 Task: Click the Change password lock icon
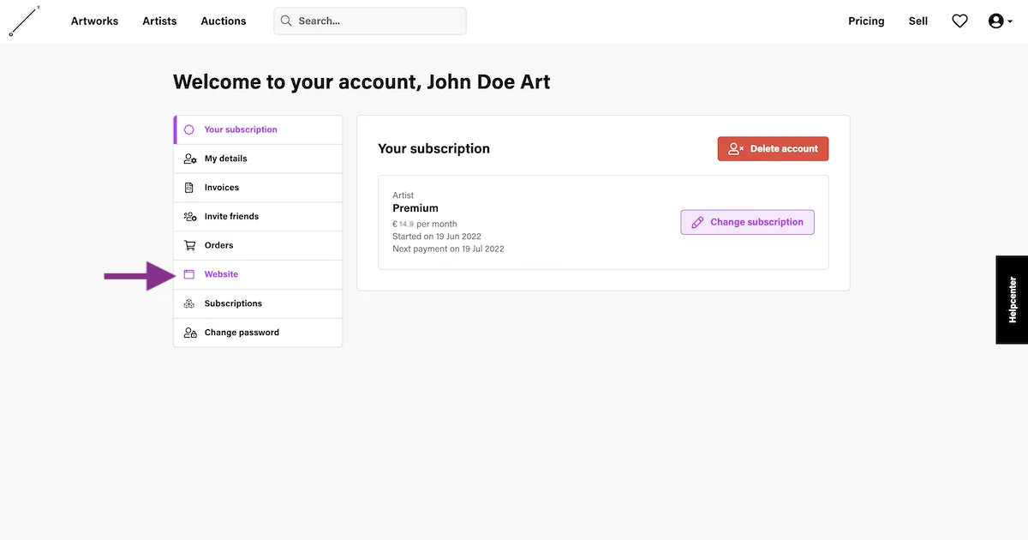(x=190, y=333)
